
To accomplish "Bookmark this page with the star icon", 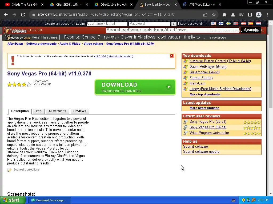I will (x=214, y=15).
